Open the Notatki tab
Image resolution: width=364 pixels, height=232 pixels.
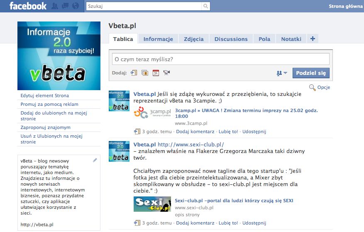point(291,39)
